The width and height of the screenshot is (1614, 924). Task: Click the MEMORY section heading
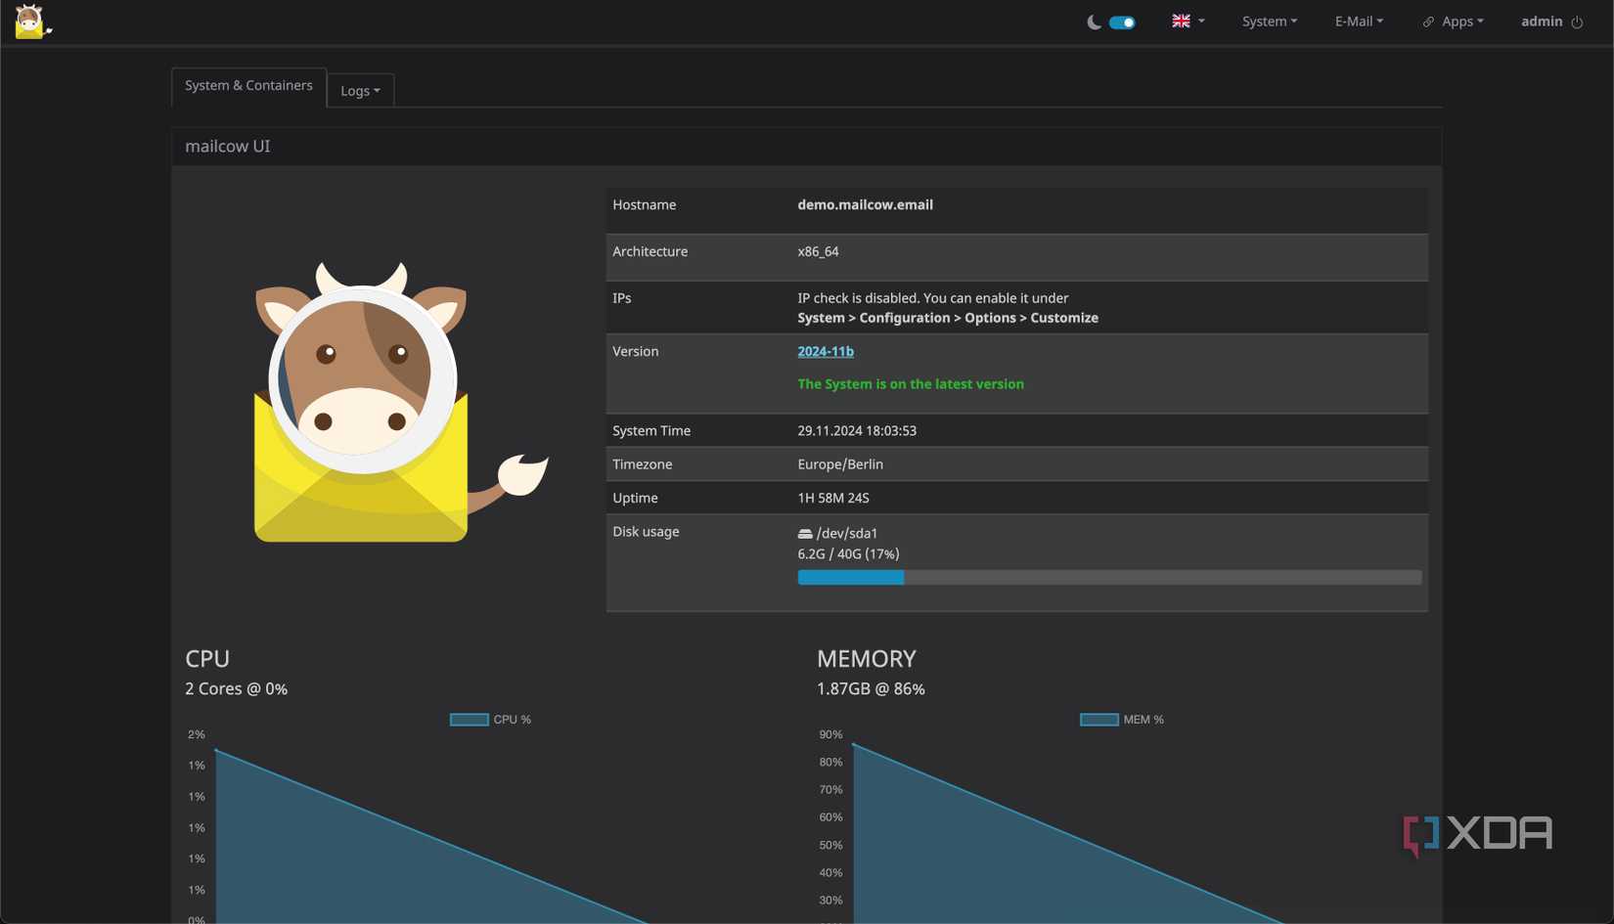(x=867, y=659)
